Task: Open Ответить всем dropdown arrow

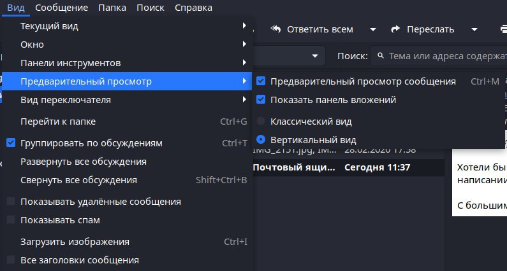Action: click(x=373, y=30)
